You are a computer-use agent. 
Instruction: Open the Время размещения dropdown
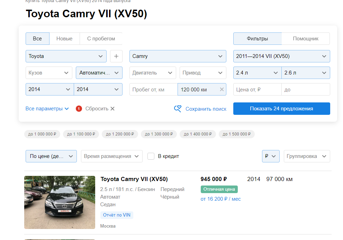(112, 156)
